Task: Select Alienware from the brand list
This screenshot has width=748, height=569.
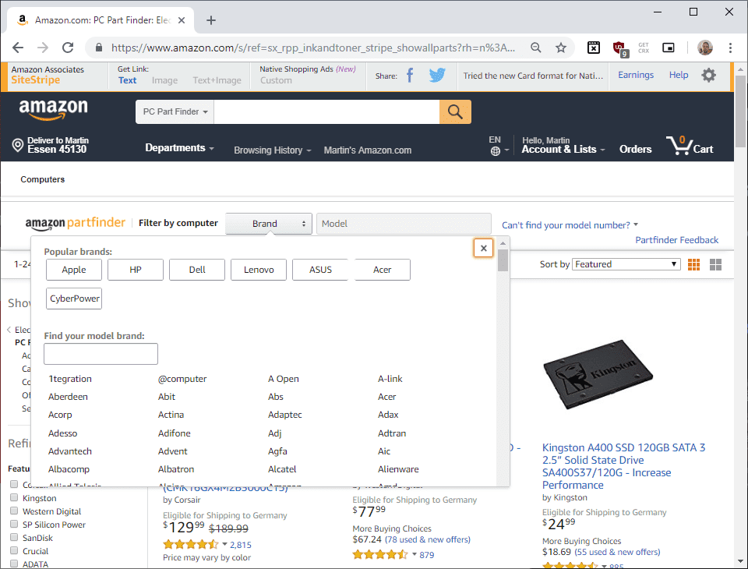Action: click(x=398, y=469)
